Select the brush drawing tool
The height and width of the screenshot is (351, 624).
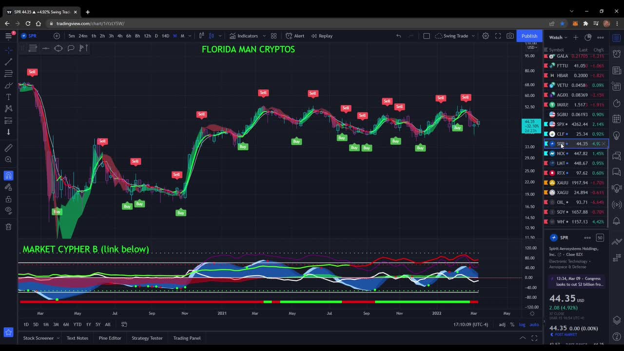point(8,85)
